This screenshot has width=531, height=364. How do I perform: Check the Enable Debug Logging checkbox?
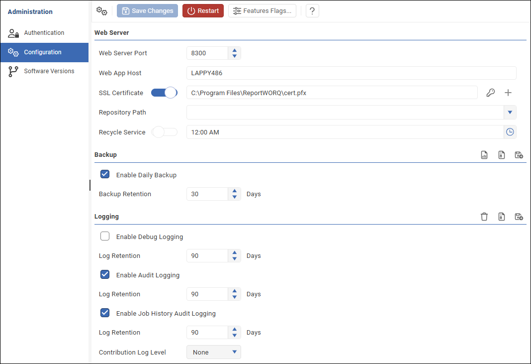105,236
